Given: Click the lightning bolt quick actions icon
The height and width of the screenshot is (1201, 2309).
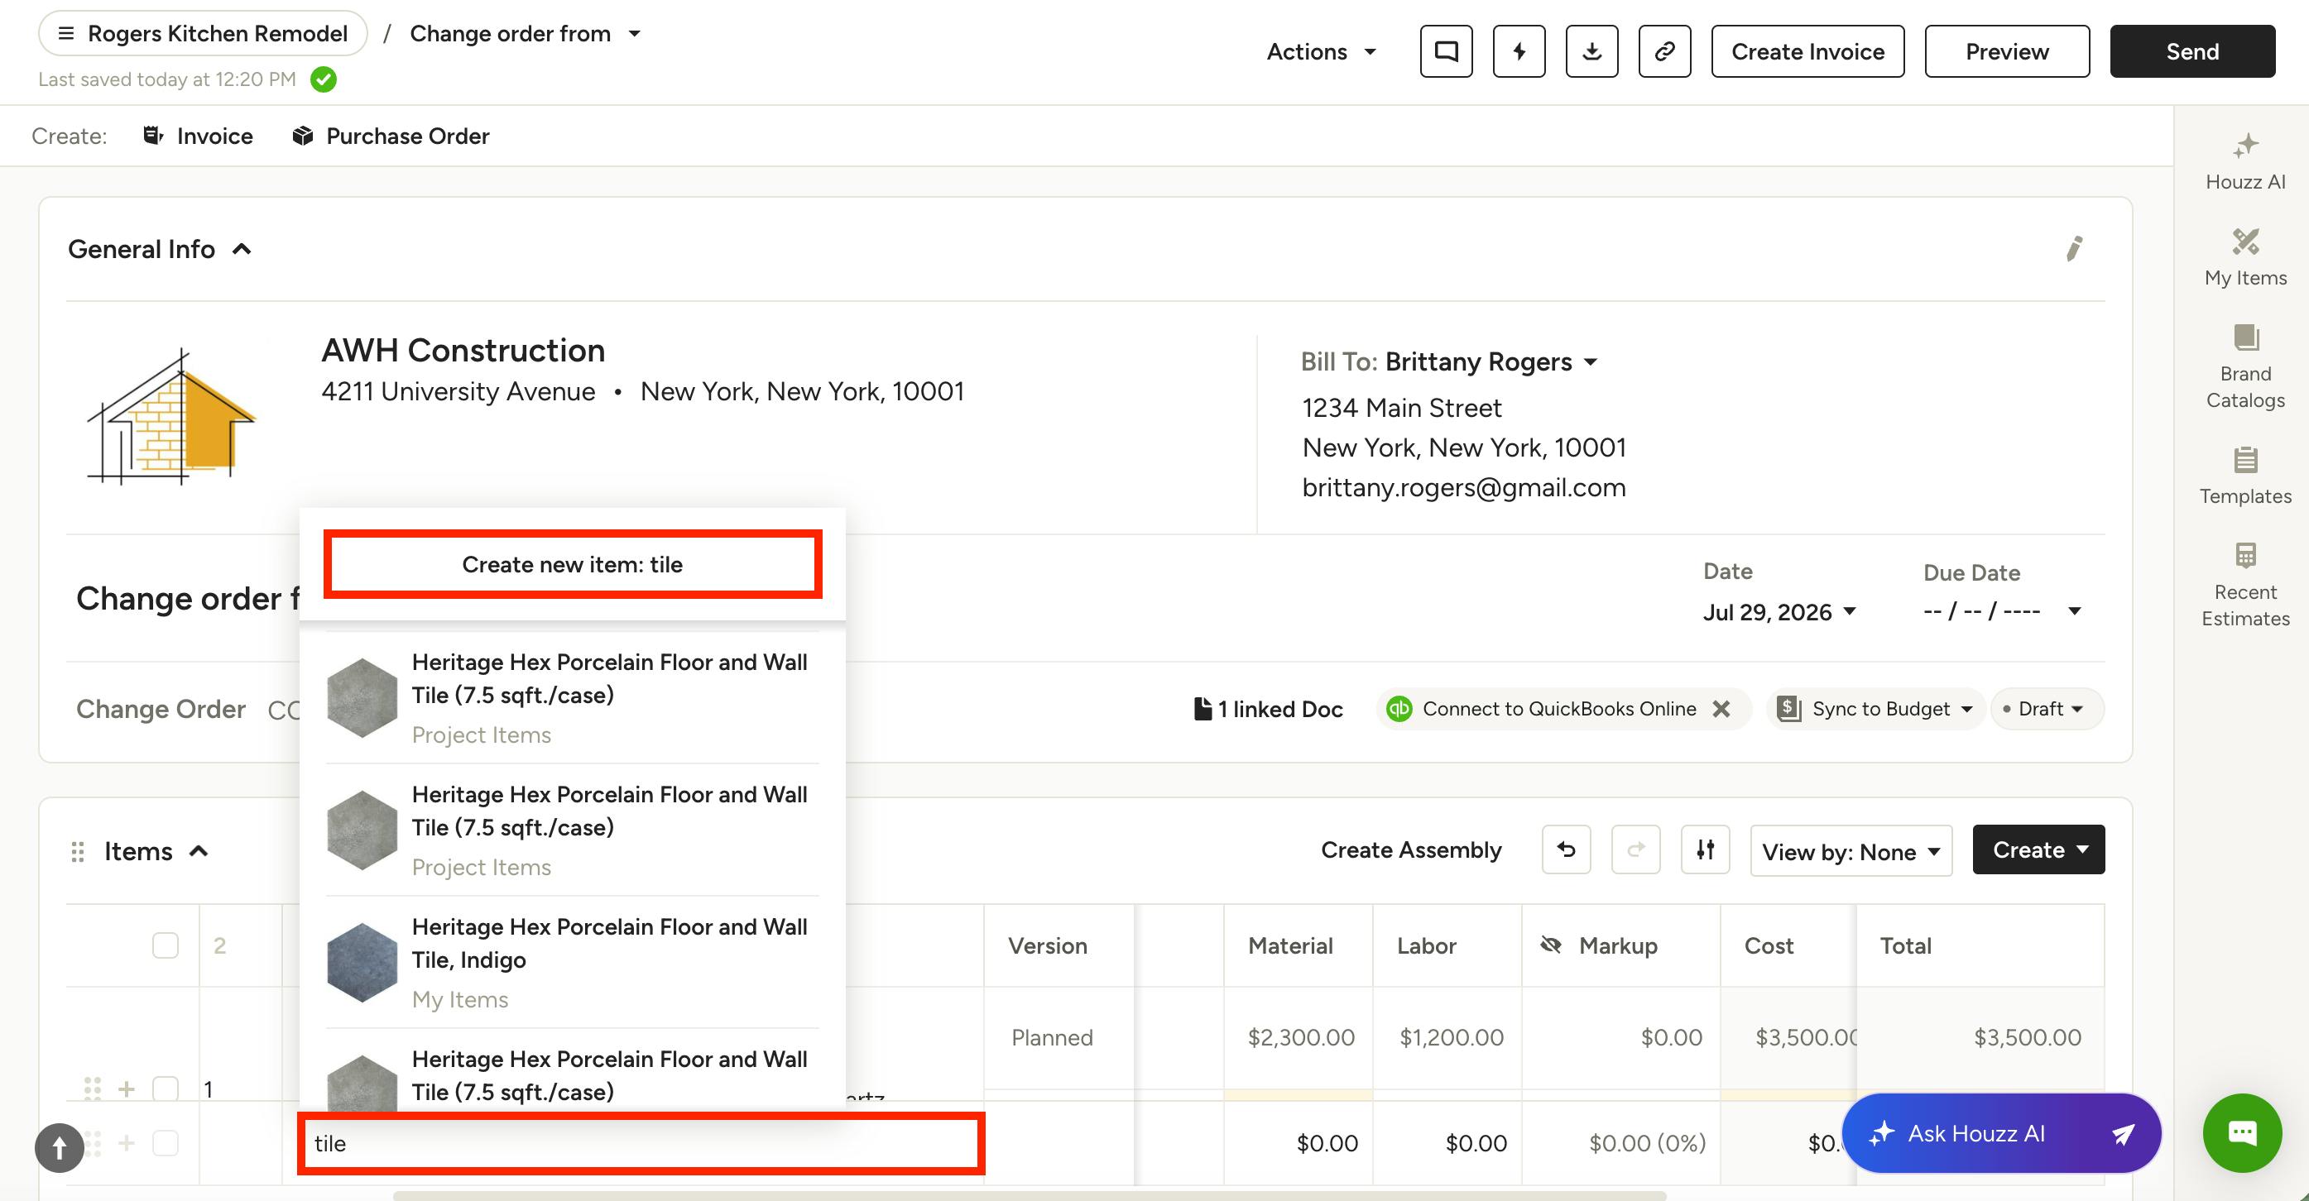Looking at the screenshot, I should [1519, 51].
